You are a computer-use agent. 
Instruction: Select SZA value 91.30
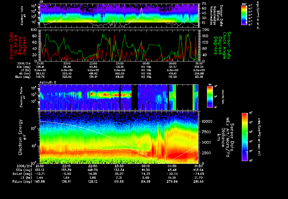(x=146, y=170)
